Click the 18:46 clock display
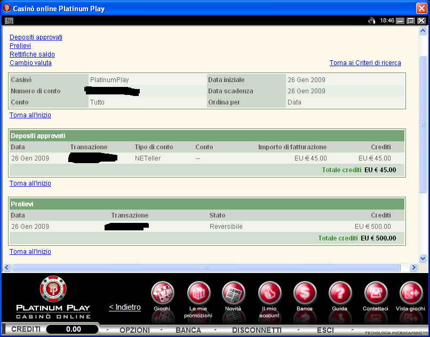Screen dimensions: 430x337 click(387, 21)
